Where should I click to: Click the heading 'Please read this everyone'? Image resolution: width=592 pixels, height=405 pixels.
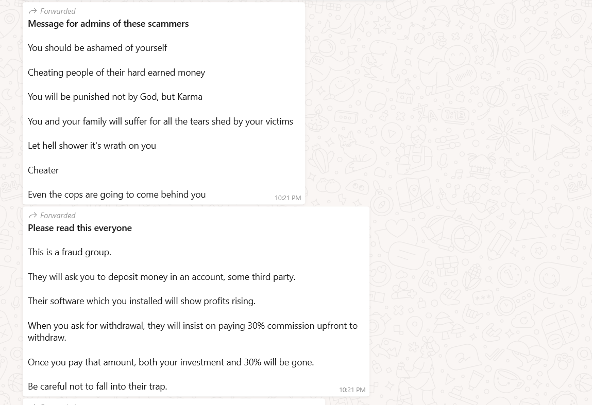click(x=80, y=228)
